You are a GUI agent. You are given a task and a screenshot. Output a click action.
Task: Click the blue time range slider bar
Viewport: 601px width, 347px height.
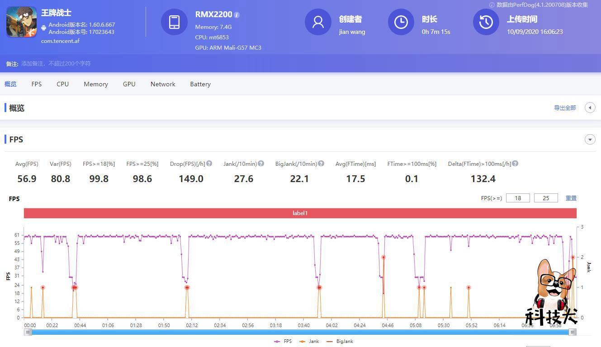coord(300,332)
